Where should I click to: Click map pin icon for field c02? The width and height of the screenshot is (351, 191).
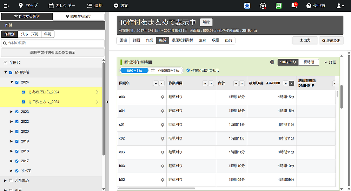point(162,138)
